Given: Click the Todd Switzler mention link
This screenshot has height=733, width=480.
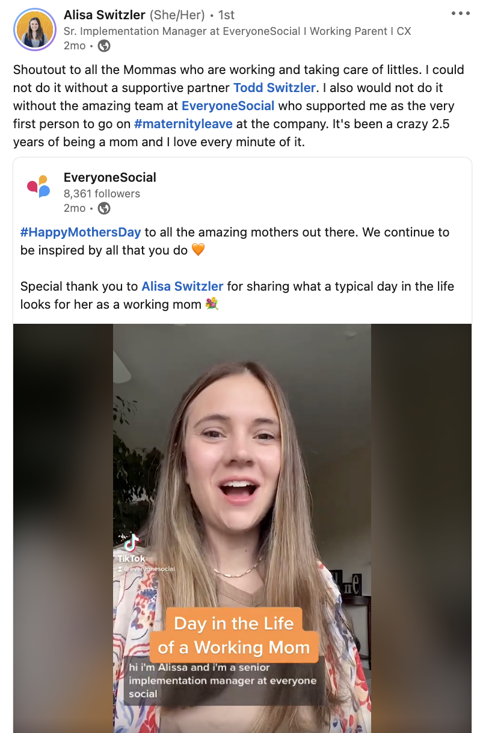Looking at the screenshot, I should click(x=274, y=87).
